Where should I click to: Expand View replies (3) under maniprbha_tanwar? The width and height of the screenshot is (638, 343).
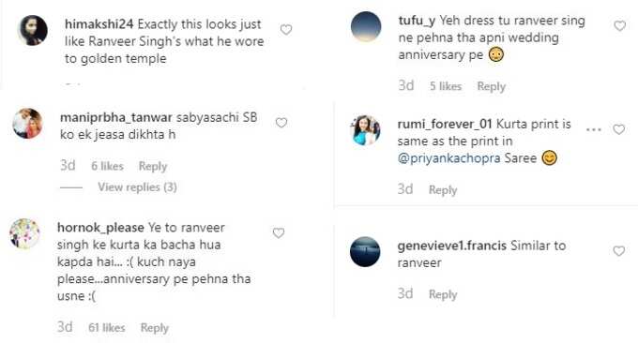click(x=137, y=186)
